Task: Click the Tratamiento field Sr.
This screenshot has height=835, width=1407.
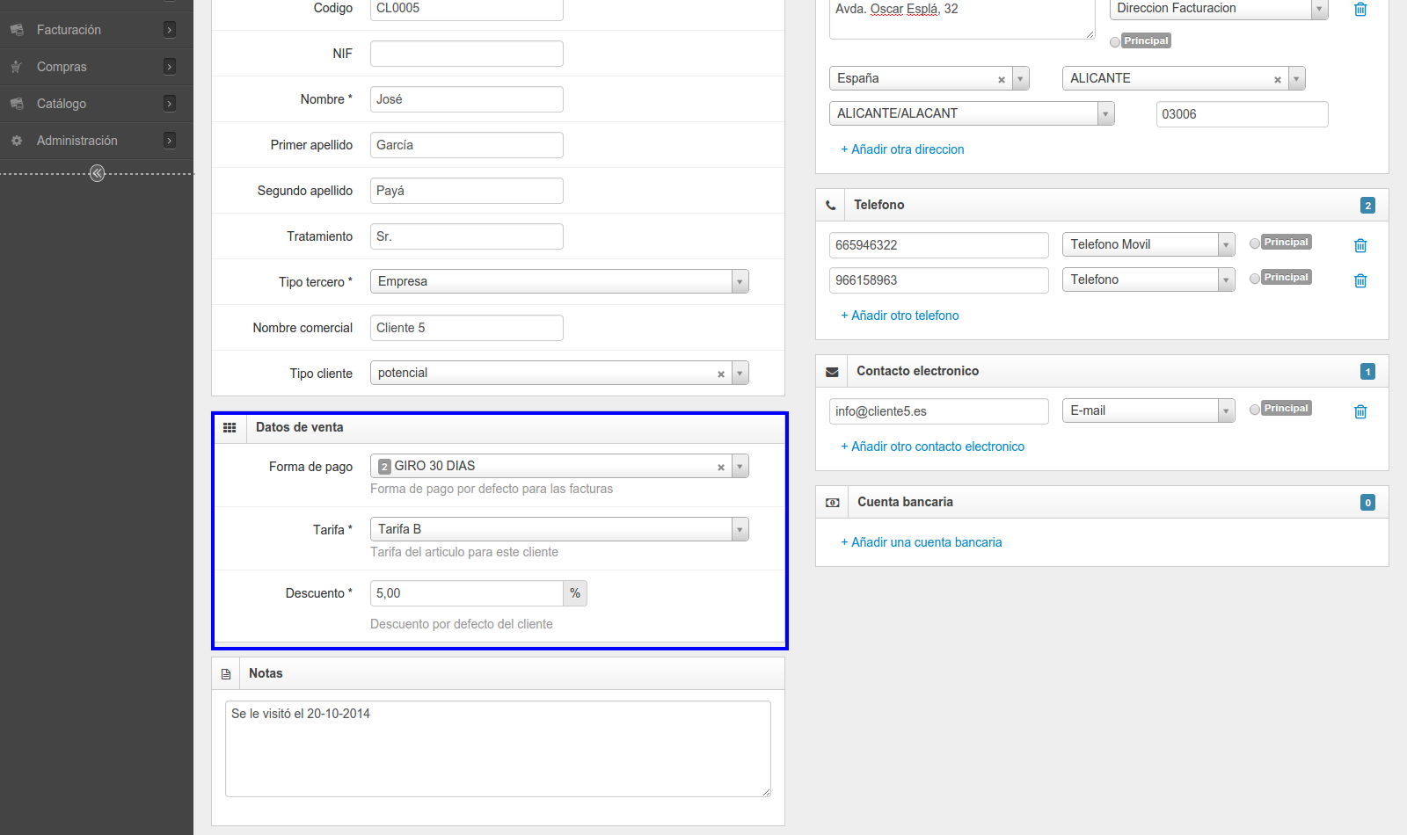Action: pos(467,236)
